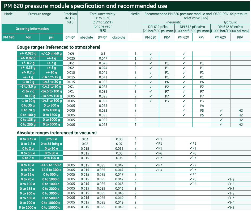252x211 pixels.
Task: Click the pFlex checkmark in the +/- 0.025 g row
Action: [x=151, y=54]
